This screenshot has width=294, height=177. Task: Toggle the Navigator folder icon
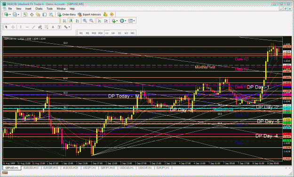coord(38,15)
